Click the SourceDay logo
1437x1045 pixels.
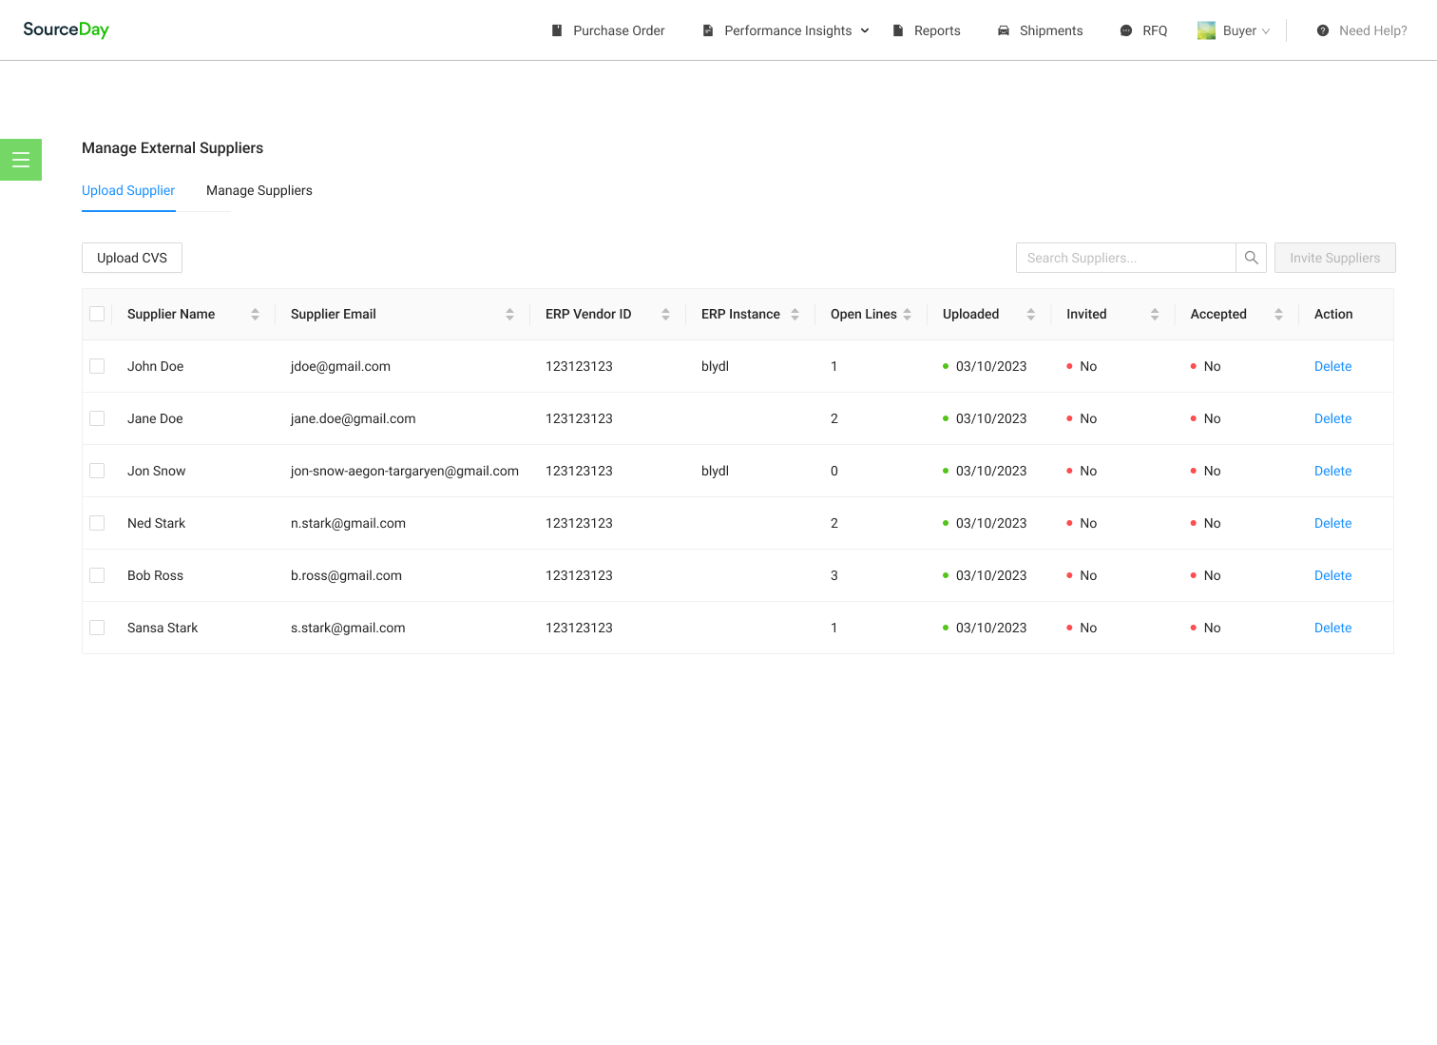pyautogui.click(x=66, y=29)
